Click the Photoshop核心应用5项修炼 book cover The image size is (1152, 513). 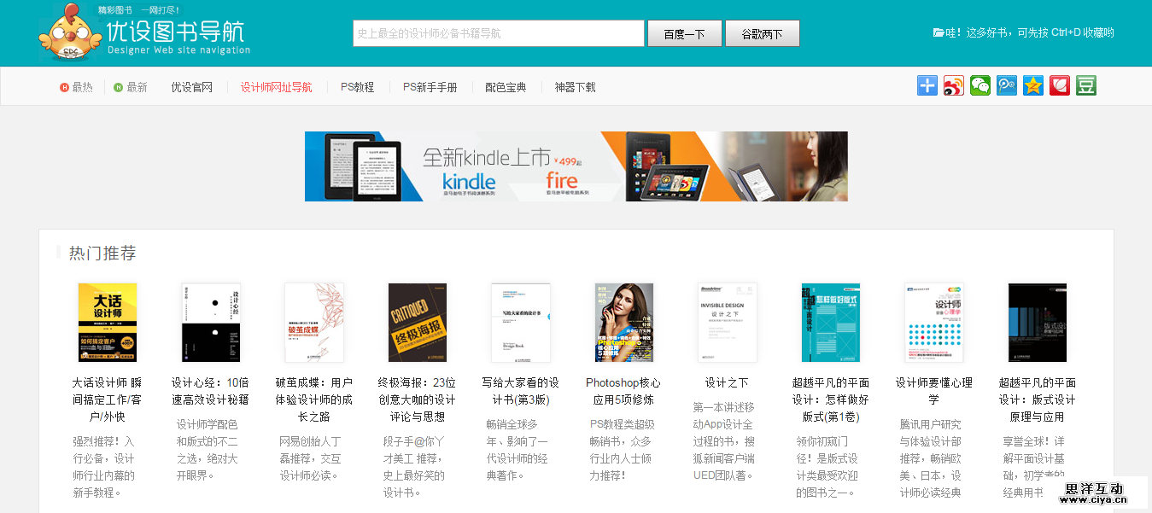(624, 323)
